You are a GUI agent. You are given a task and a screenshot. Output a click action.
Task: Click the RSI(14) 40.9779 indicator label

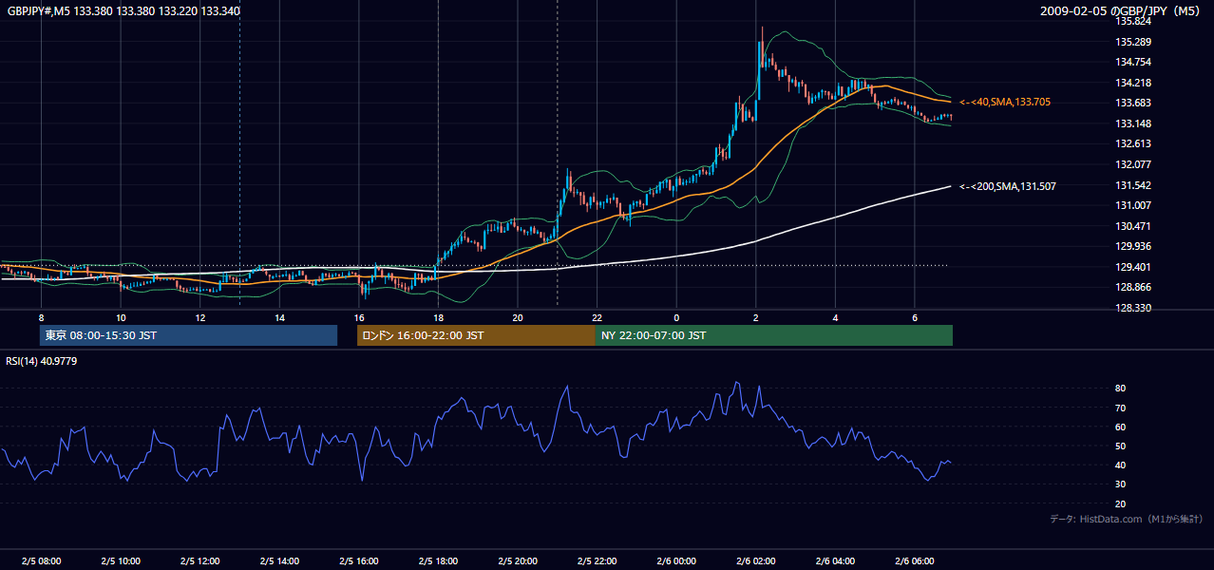coord(42,361)
